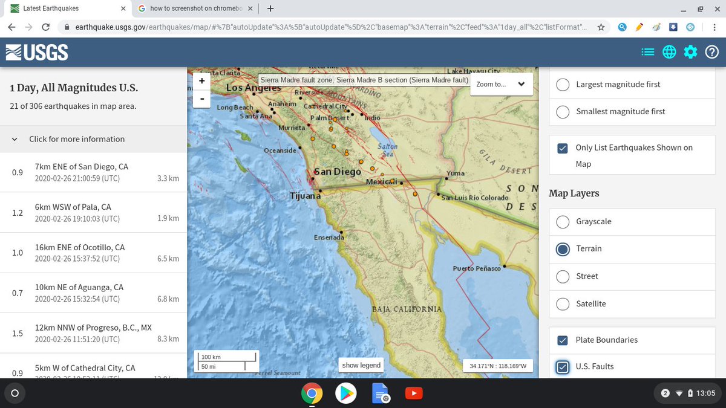Click the '1 Day, All Magnitudes U.S.' heading
Viewport: 726px width, 408px height.
click(74, 88)
